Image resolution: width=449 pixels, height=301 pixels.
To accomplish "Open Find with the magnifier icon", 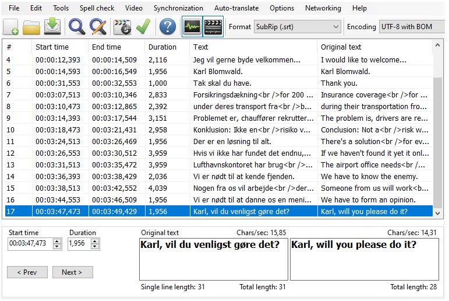I will tap(77, 27).
